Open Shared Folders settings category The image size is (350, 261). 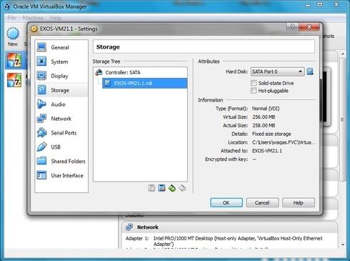tap(61, 161)
